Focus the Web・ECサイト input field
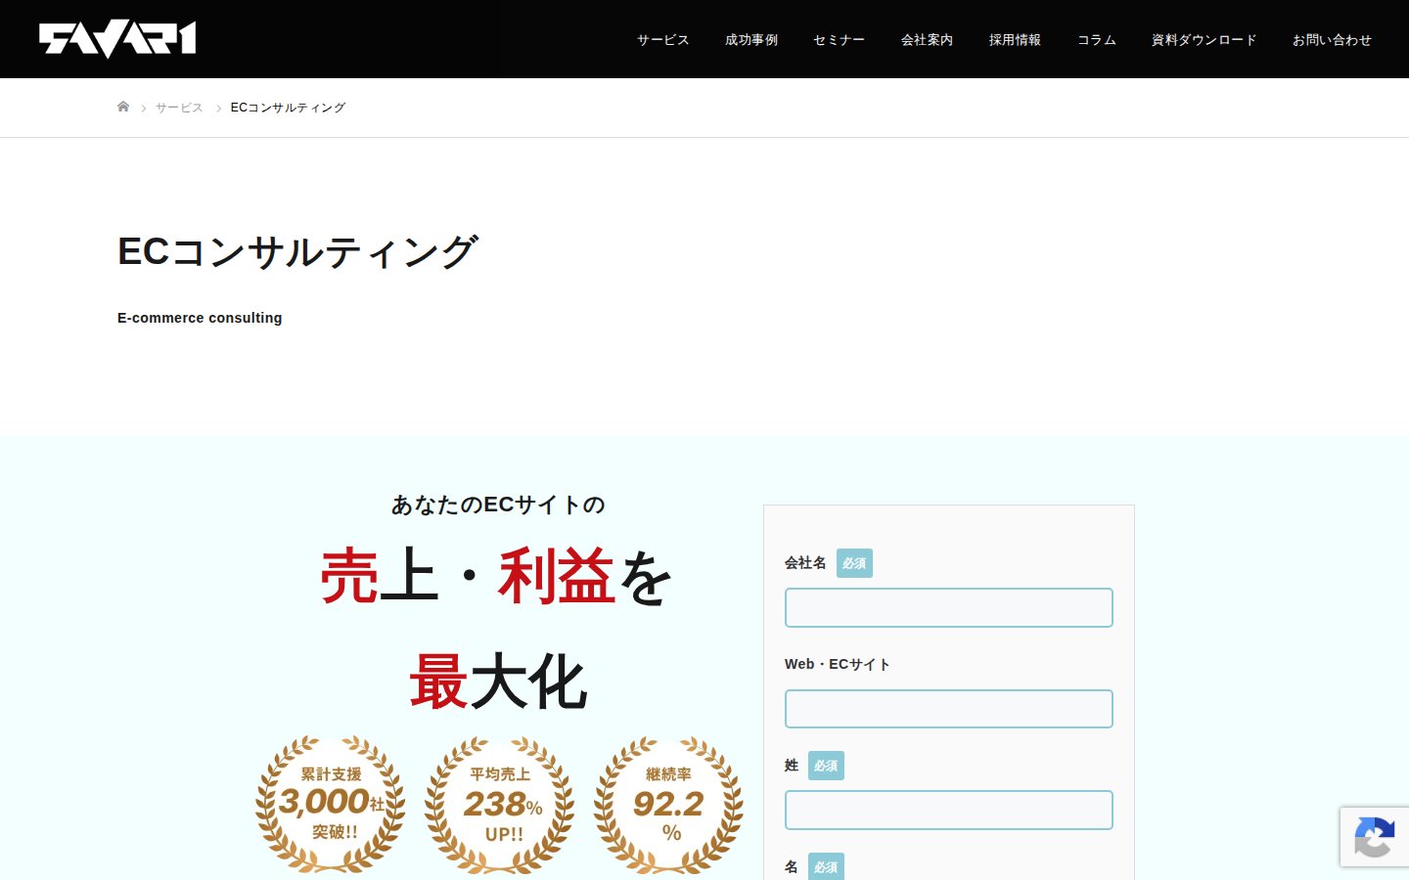1409x880 pixels. pyautogui.click(x=949, y=709)
